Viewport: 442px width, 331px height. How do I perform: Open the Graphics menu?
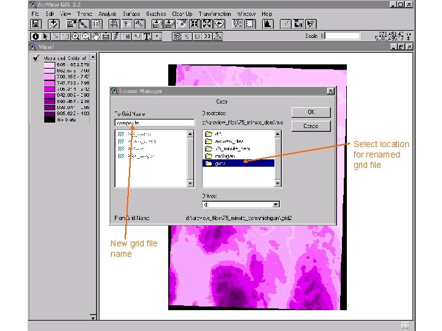[x=156, y=13]
